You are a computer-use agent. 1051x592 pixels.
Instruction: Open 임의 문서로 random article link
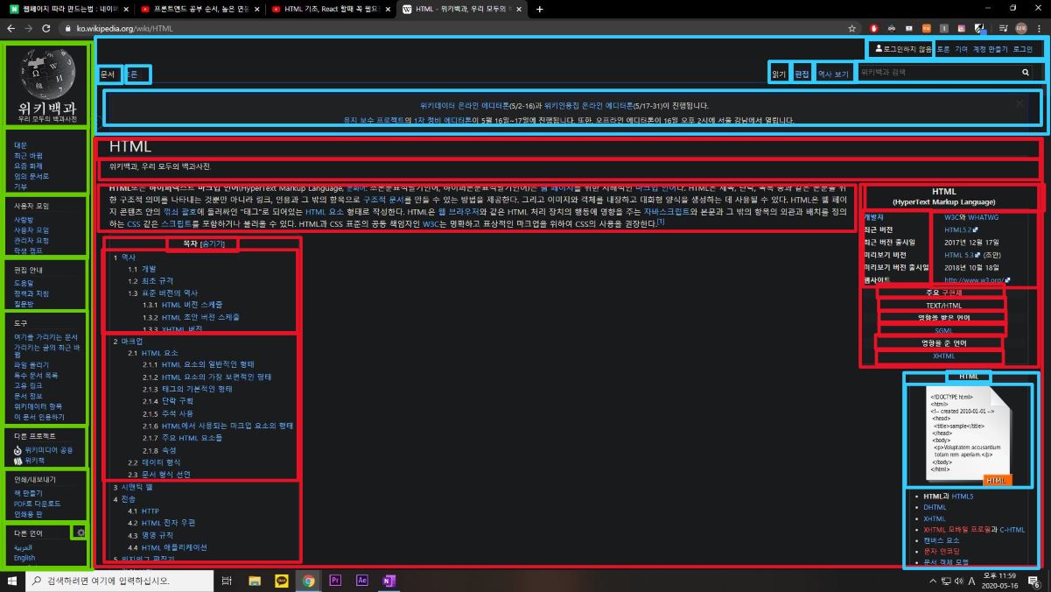(x=32, y=176)
